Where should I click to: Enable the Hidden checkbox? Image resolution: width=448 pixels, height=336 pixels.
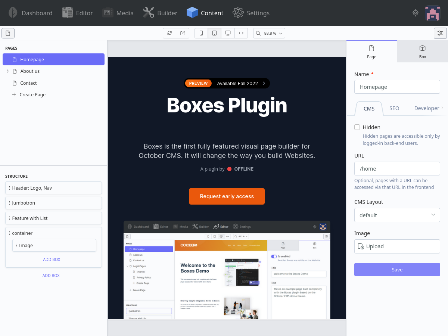coord(357,127)
